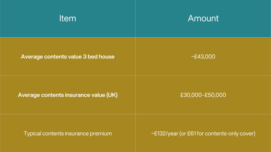Click the ~£43,000 amount cell

pos(203,57)
